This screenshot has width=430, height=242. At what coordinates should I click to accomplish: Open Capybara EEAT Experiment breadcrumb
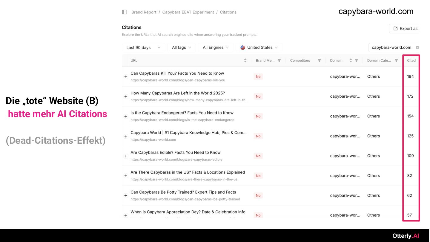coord(188,12)
